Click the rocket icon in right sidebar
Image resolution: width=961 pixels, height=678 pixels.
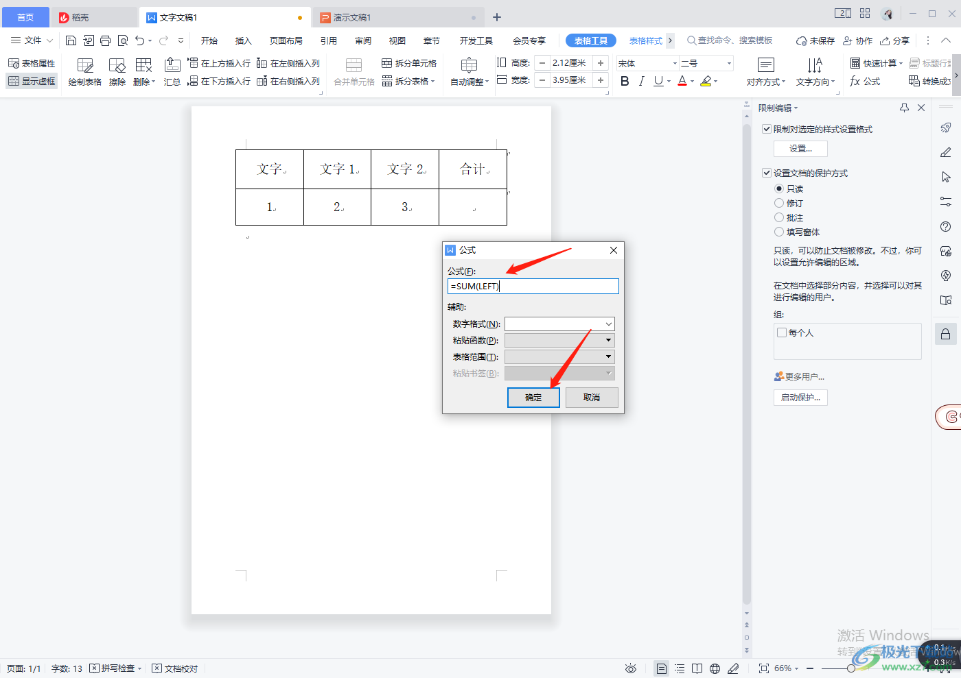tap(946, 128)
